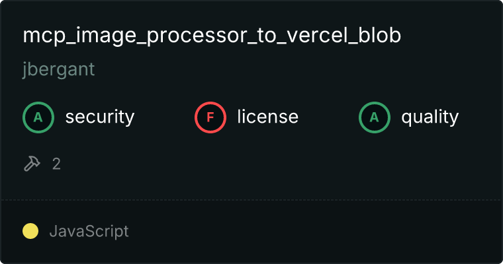This screenshot has width=503, height=264.
Task: Select the quality label text
Action: click(430, 117)
